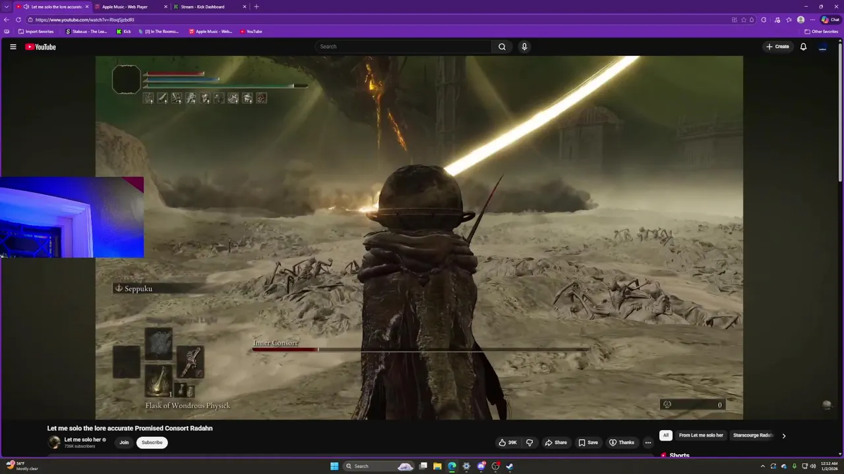The height and width of the screenshot is (474, 844).
Task: Click the Let me solo her channel avatar
Action: [54, 442]
